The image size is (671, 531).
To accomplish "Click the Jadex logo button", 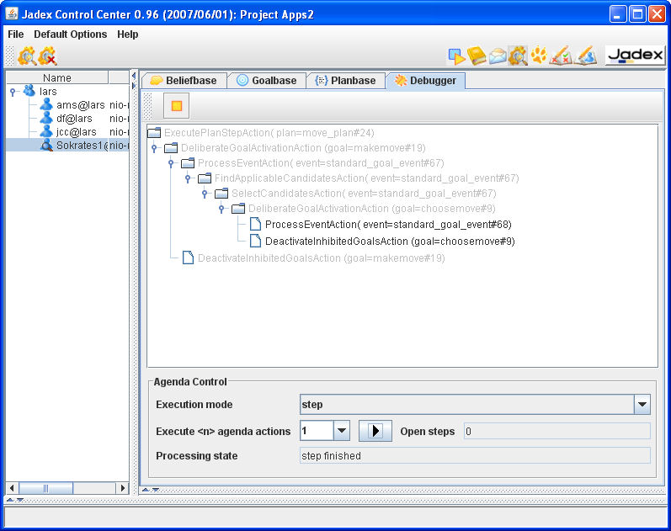I will point(636,56).
